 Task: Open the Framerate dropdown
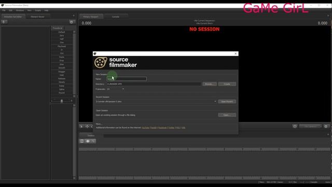point(116,89)
